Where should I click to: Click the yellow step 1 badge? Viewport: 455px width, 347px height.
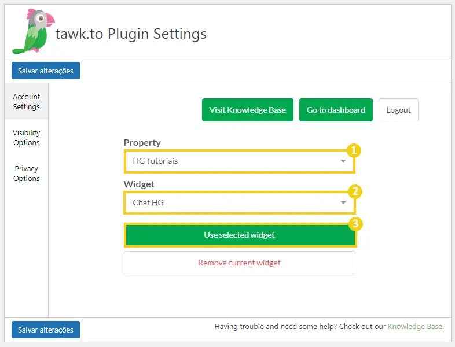point(354,150)
